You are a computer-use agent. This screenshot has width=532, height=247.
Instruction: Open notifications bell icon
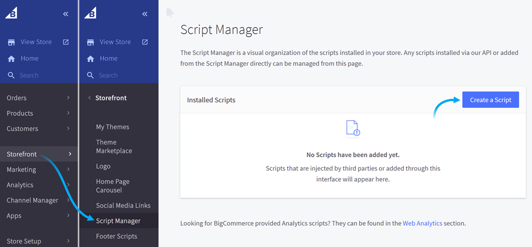[170, 12]
